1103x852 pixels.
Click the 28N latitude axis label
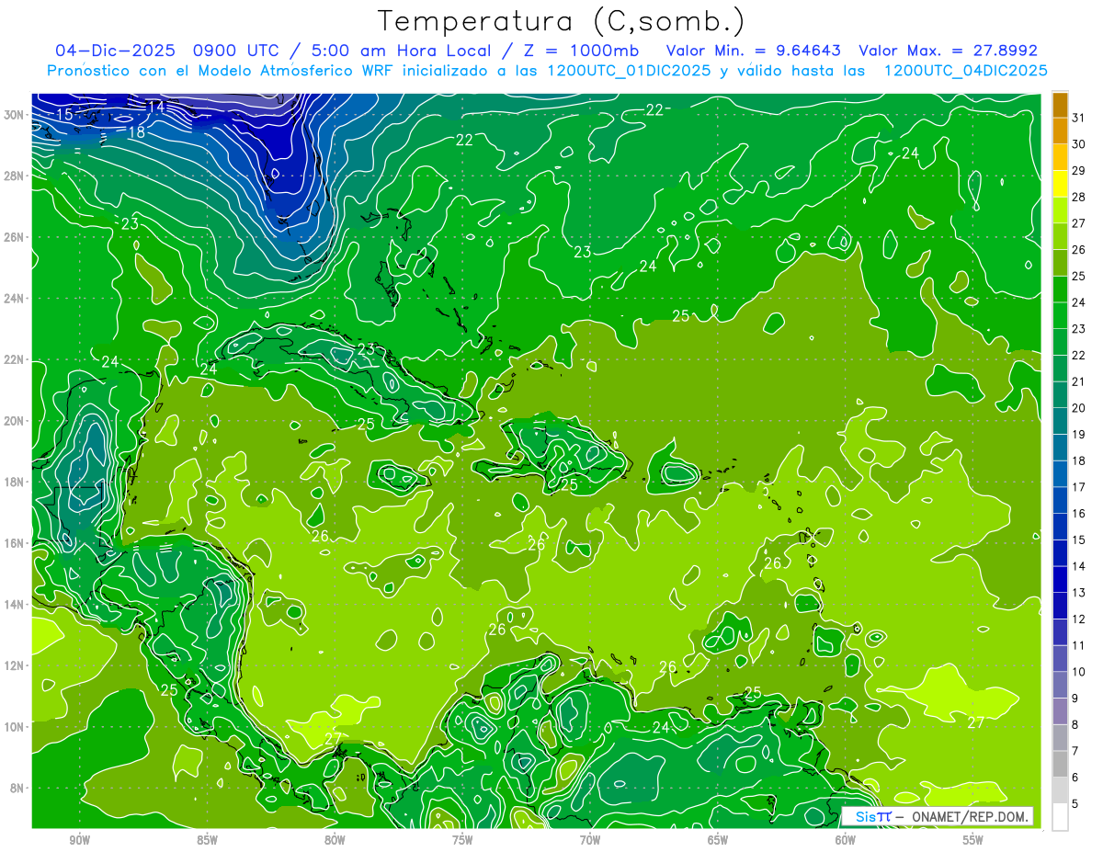(x=14, y=176)
